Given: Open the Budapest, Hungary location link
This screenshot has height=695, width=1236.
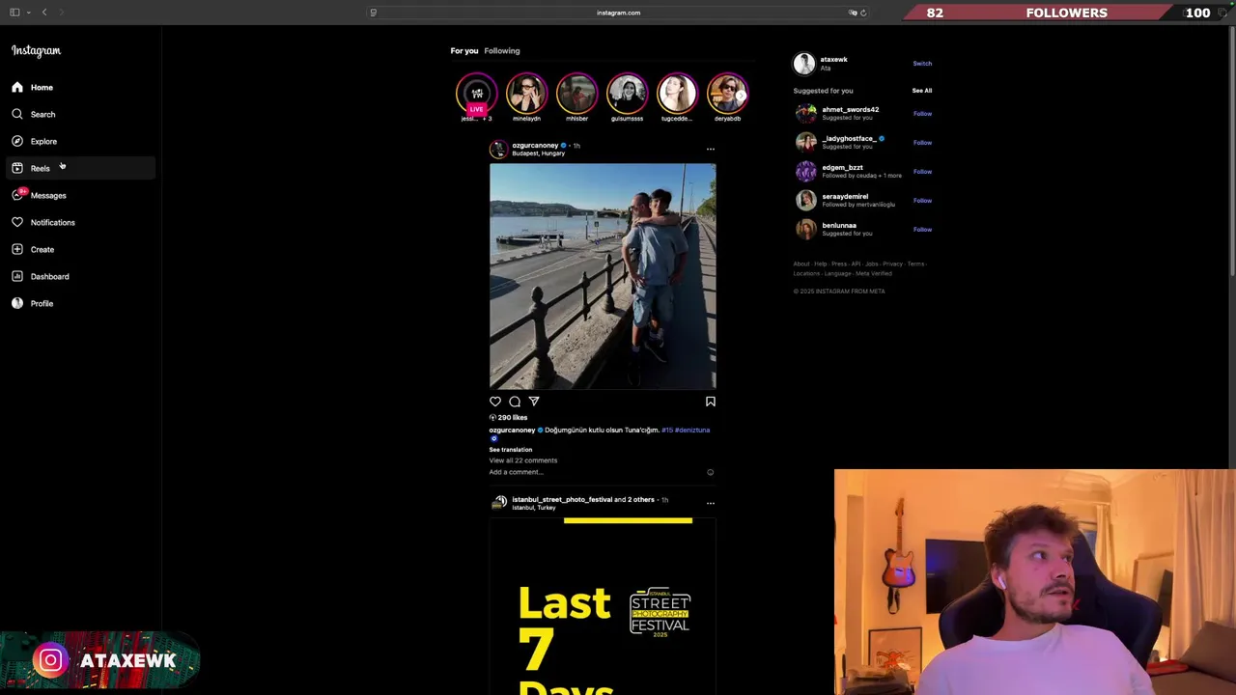Looking at the screenshot, I should pos(539,153).
